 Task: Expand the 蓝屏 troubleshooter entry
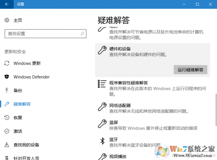[152, 125]
